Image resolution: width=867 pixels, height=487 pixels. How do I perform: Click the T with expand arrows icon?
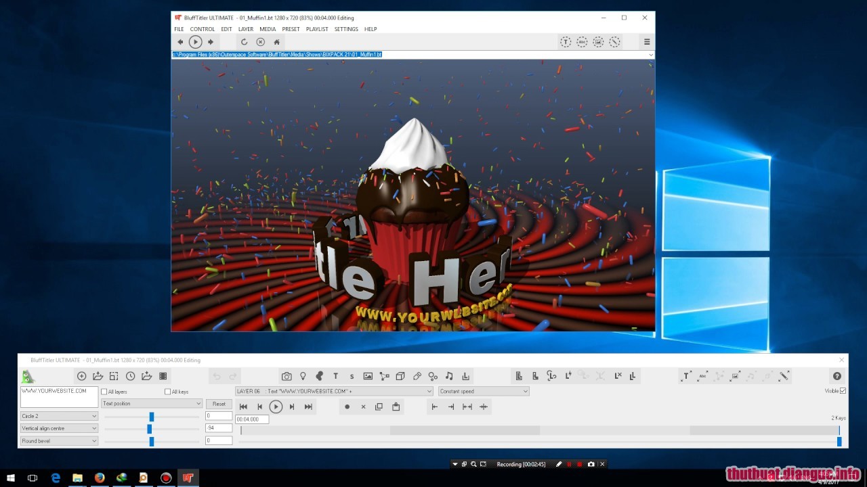686,376
